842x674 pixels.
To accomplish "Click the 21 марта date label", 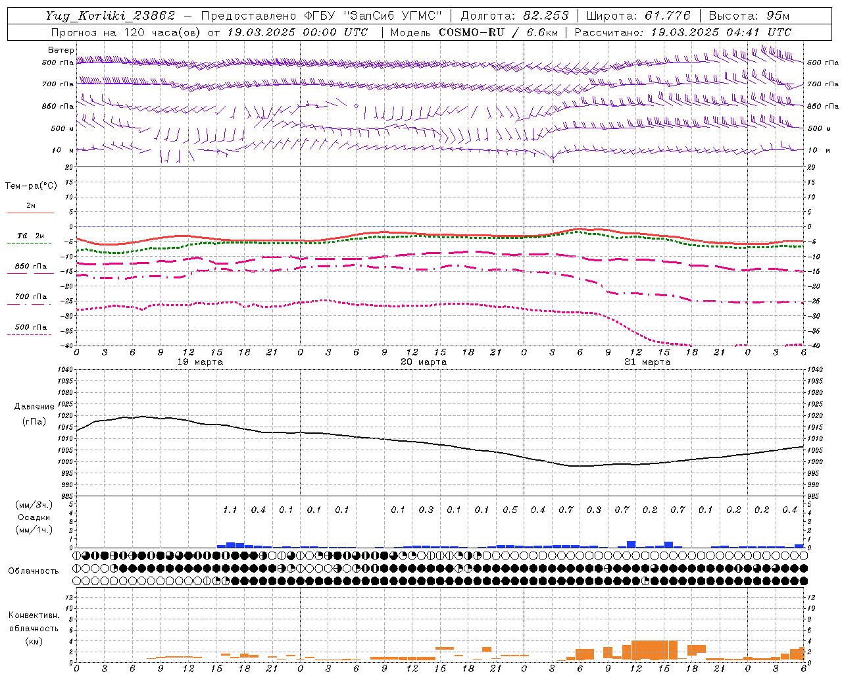I will point(648,362).
